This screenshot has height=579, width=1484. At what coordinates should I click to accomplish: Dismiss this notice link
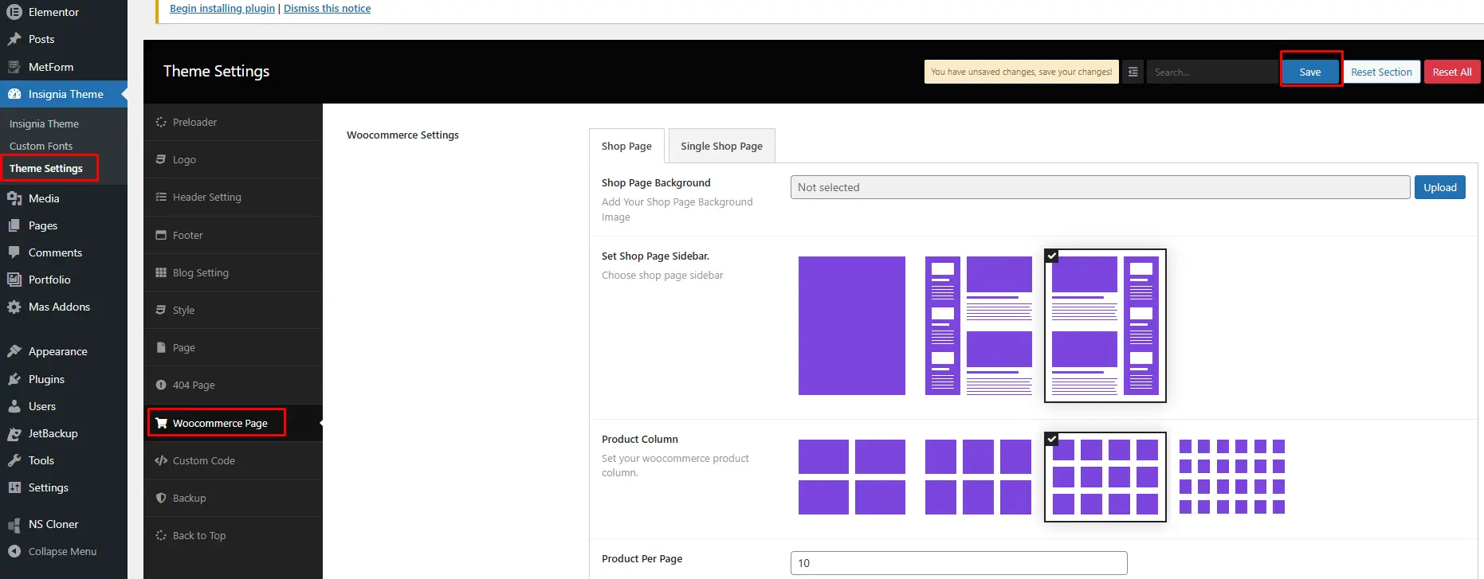(327, 8)
